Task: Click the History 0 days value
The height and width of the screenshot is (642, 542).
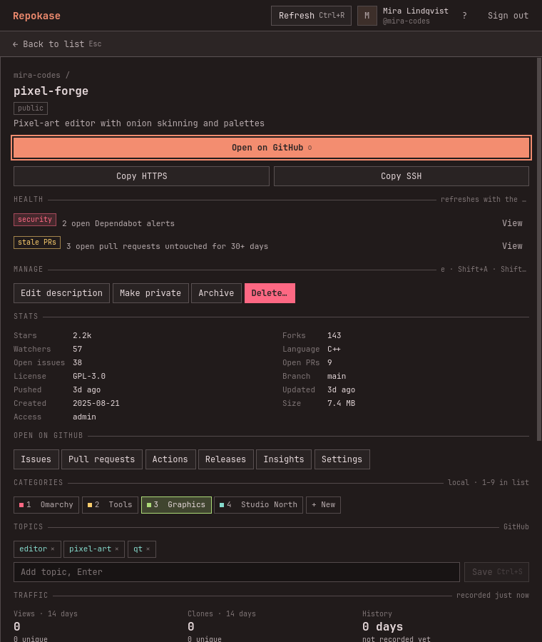Action: [x=382, y=626]
